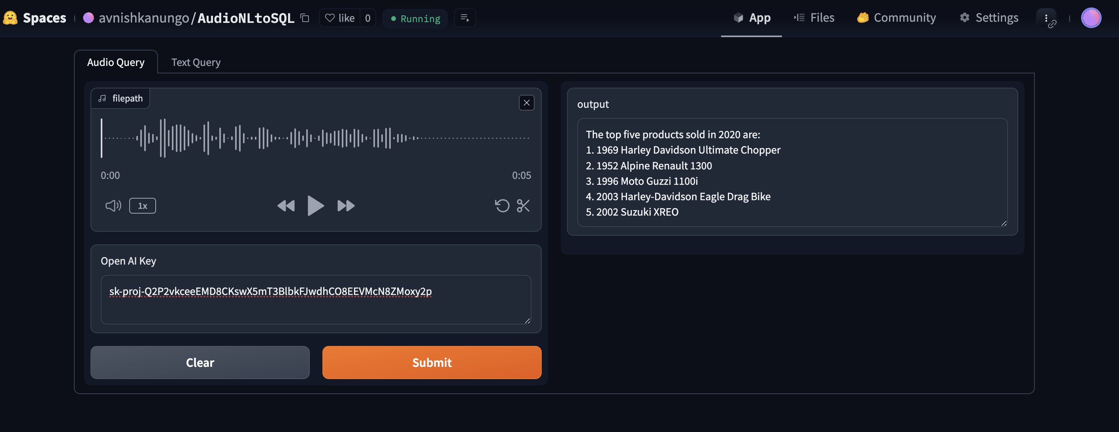This screenshot has width=1119, height=432.
Task: Open the logs icon next to Running
Action: coord(464,18)
